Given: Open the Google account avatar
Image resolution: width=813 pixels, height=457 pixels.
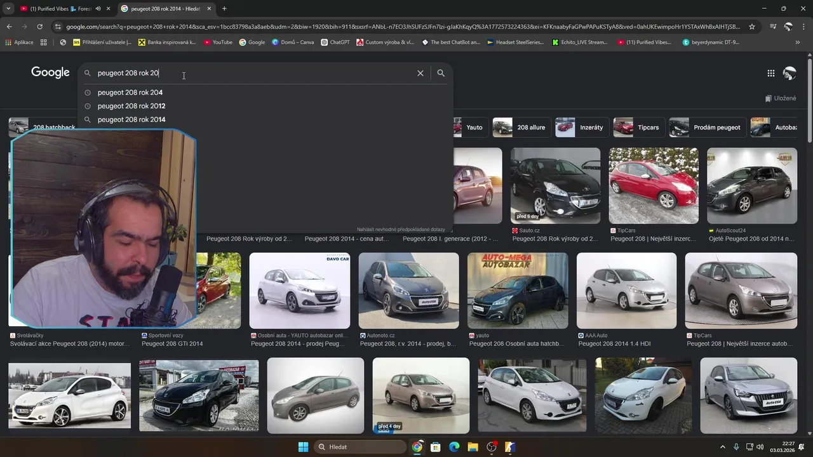Looking at the screenshot, I should (789, 73).
